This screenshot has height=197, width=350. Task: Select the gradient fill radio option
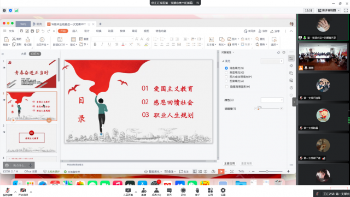(x=226, y=73)
